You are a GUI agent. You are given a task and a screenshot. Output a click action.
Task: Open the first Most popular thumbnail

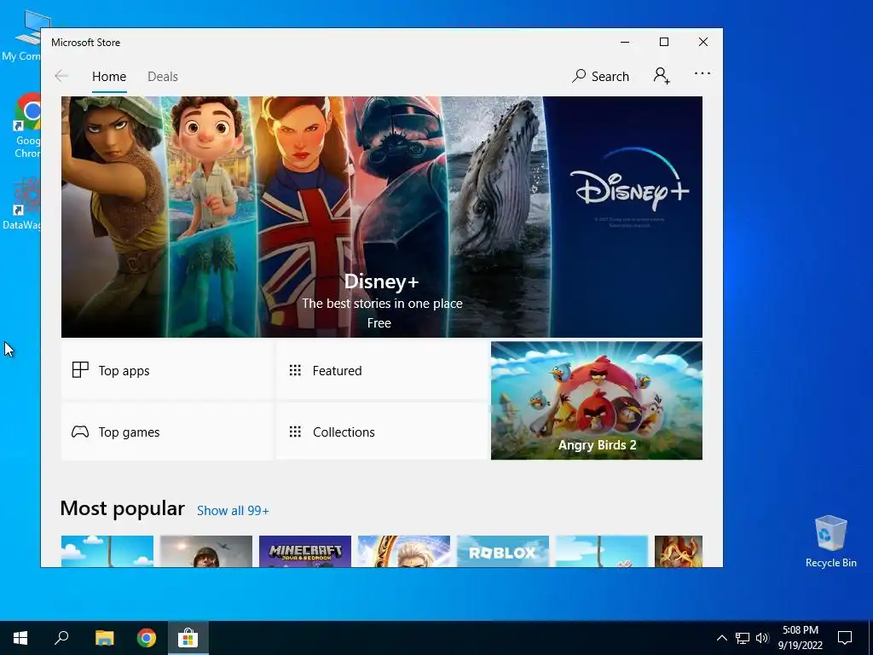pos(107,552)
